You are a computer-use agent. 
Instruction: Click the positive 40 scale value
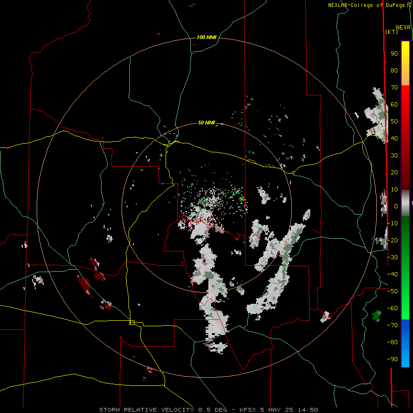[394, 139]
